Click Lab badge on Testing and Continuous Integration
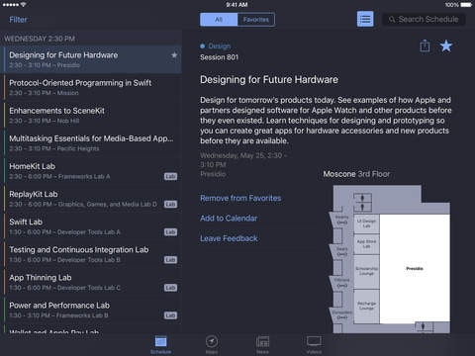 click(x=170, y=260)
